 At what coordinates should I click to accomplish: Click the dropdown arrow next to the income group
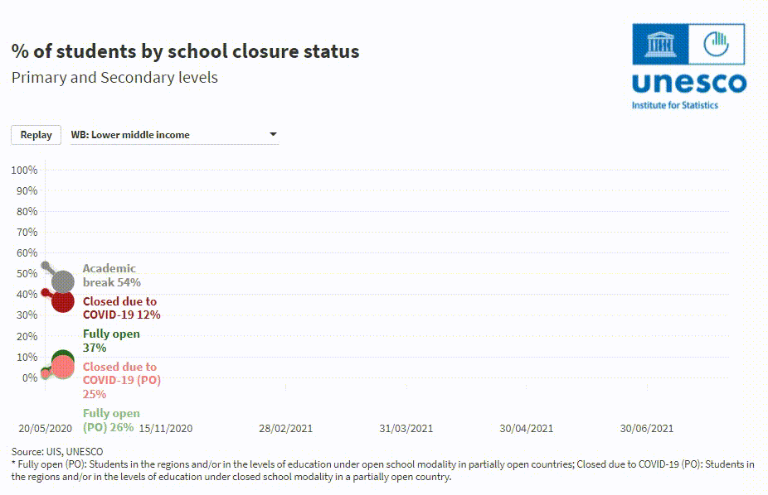(x=273, y=135)
